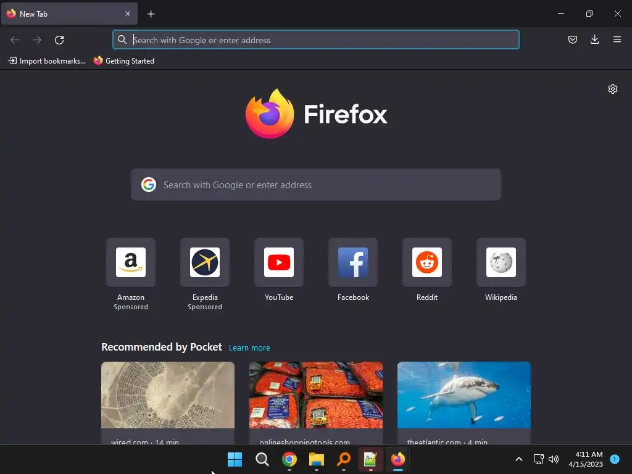Close the New Tab tab
The image size is (632, 474).
(128, 14)
